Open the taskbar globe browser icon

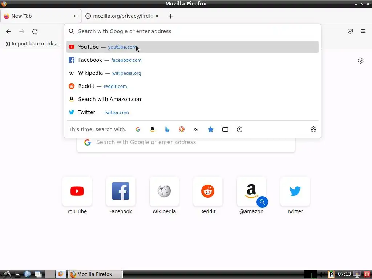(27, 274)
